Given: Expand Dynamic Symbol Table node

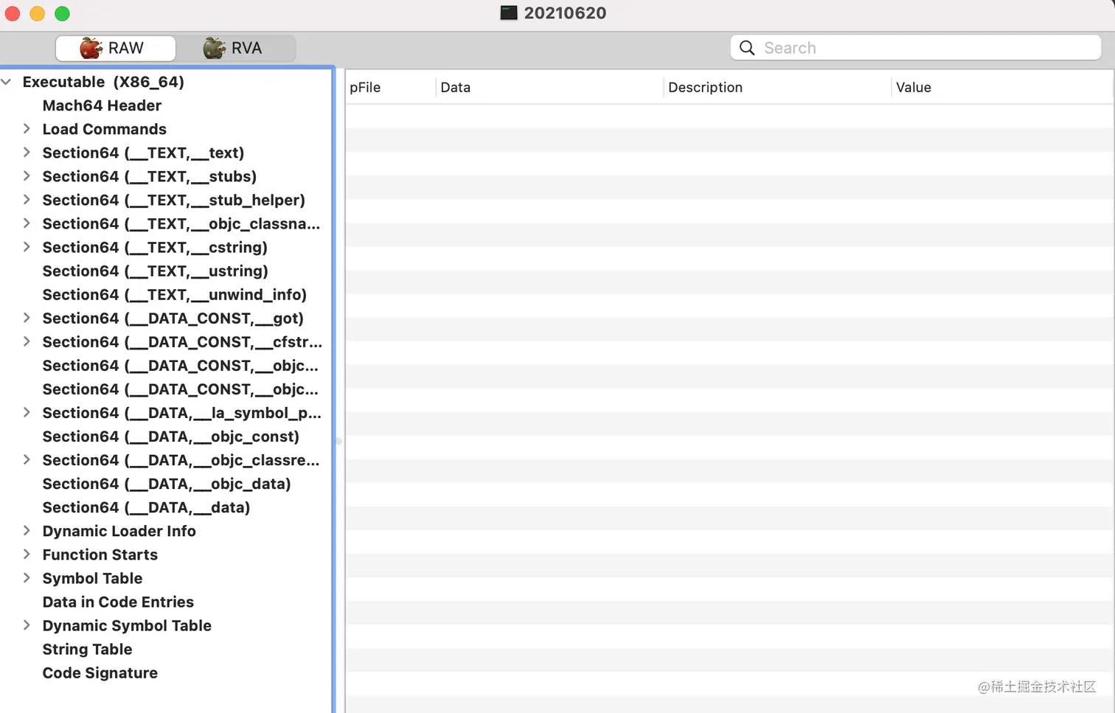Looking at the screenshot, I should click(27, 625).
